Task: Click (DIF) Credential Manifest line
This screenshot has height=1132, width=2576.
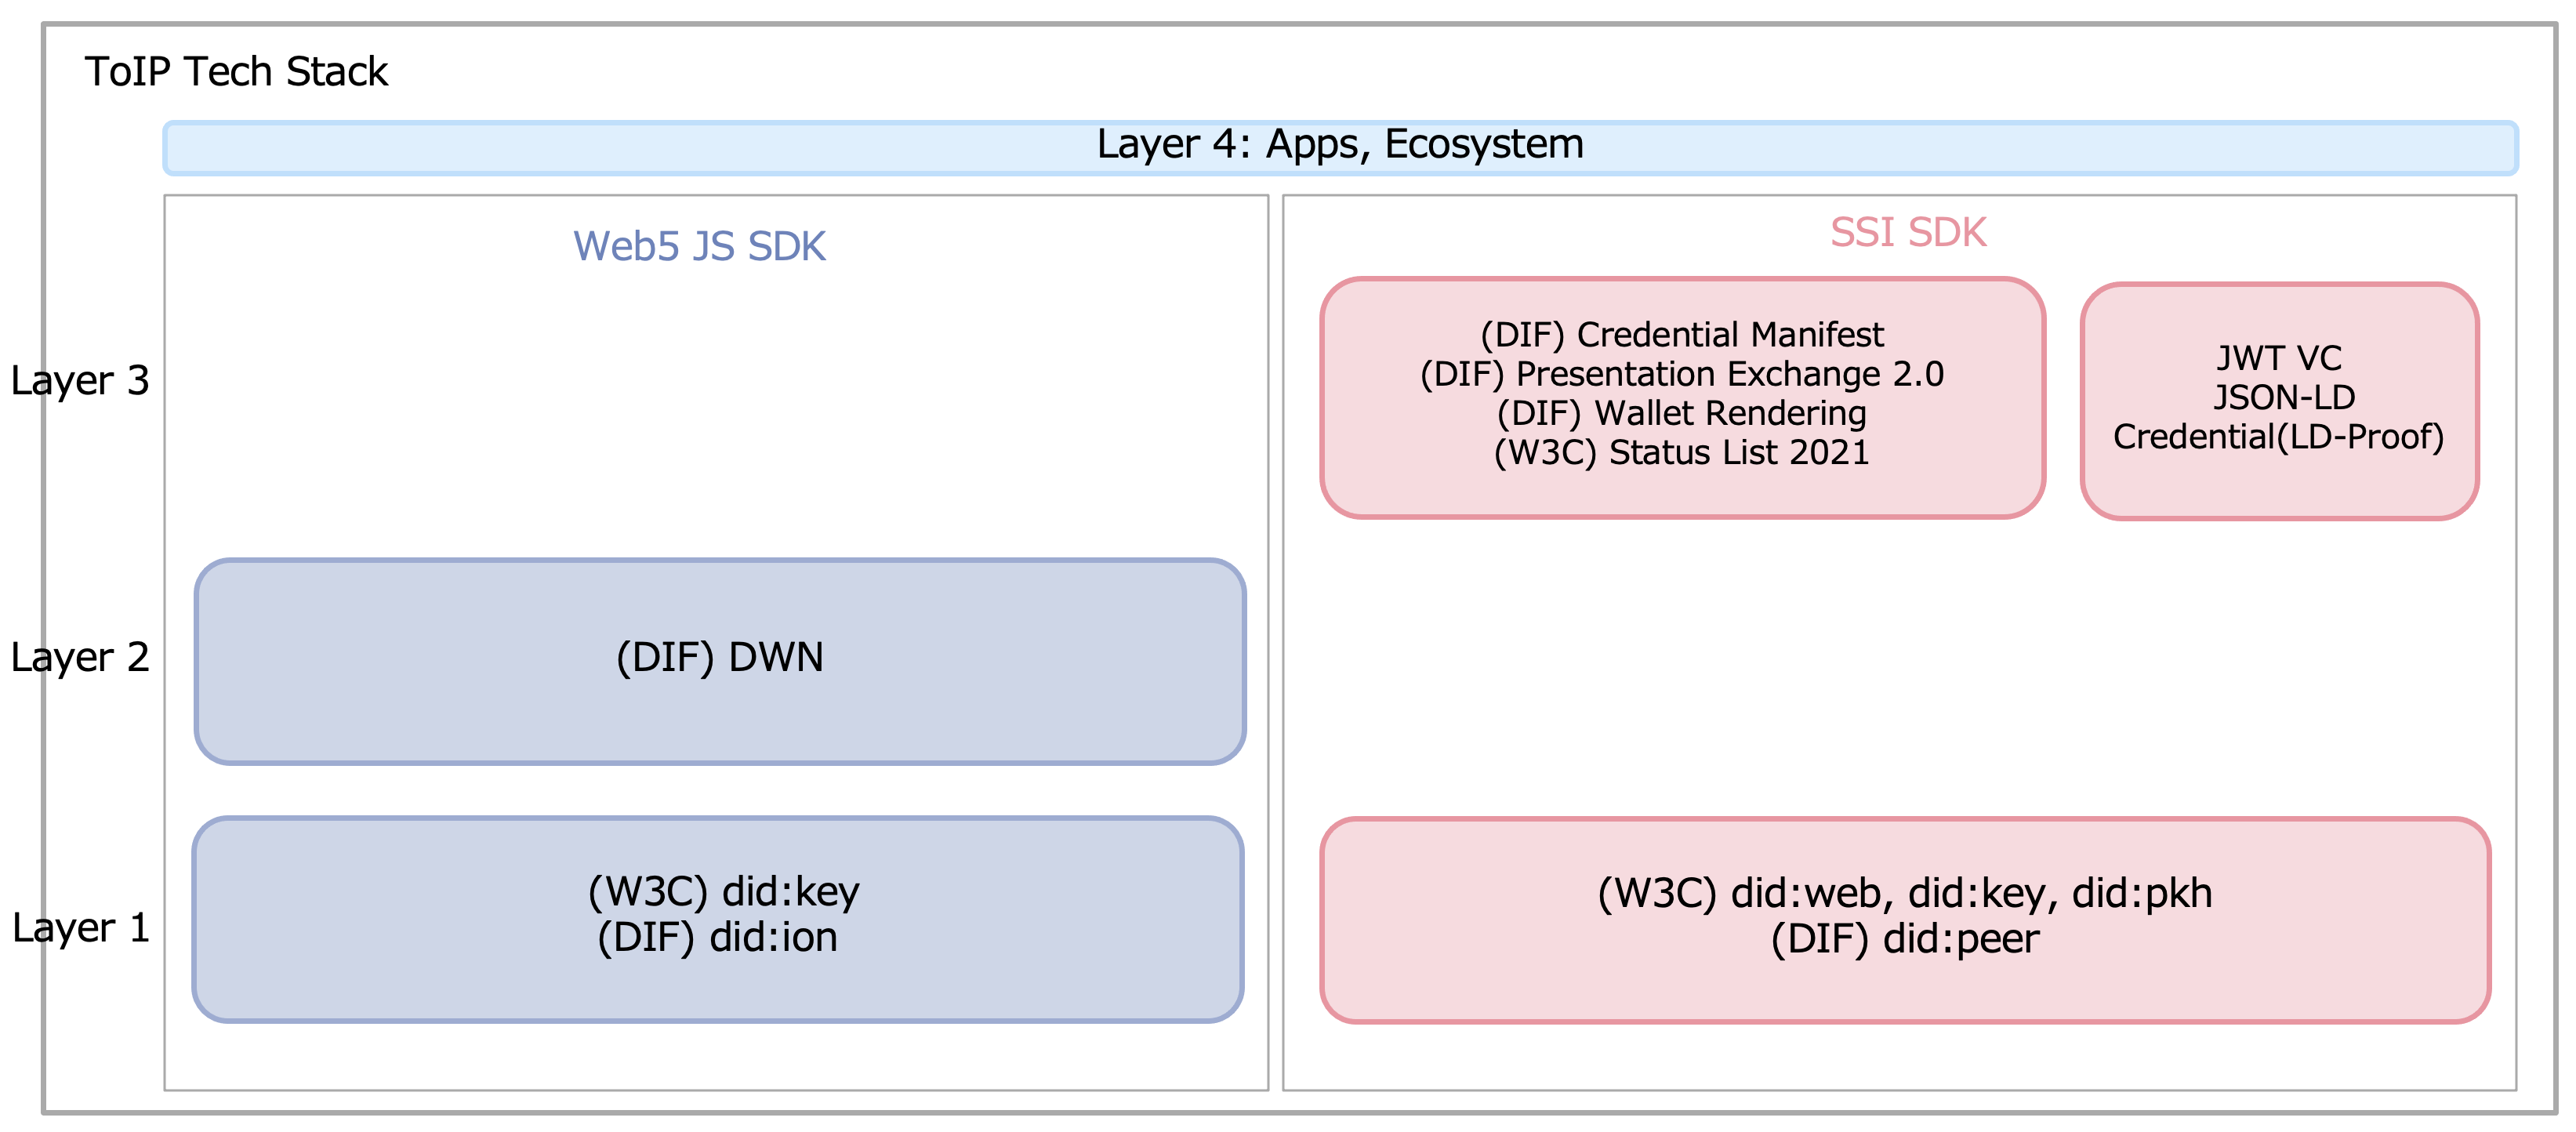Action: tap(1682, 334)
